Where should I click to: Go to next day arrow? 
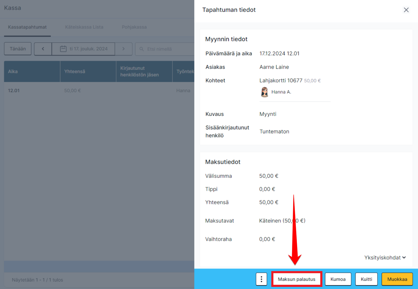pos(124,49)
